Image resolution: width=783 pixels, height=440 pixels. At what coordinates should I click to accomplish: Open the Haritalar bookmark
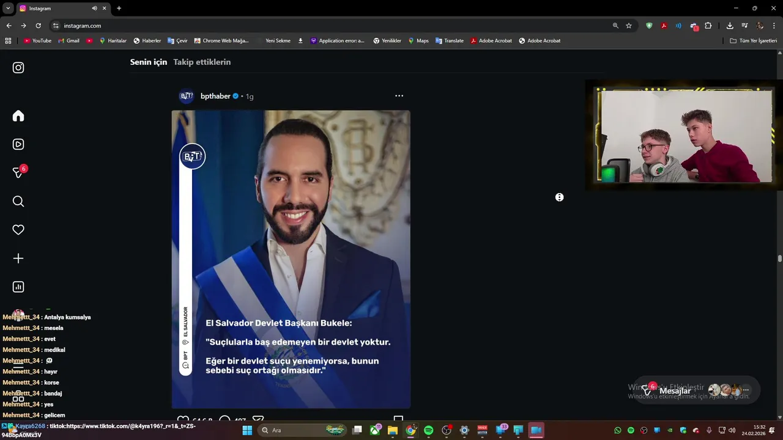(x=113, y=41)
